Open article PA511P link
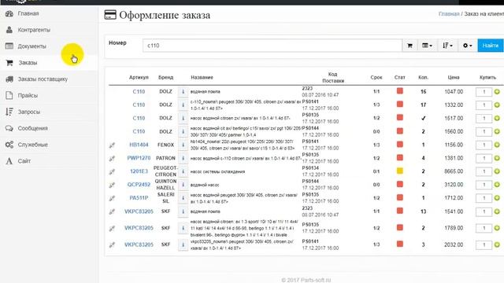Image resolution: width=504 pixels, height=283 pixels. click(x=139, y=198)
